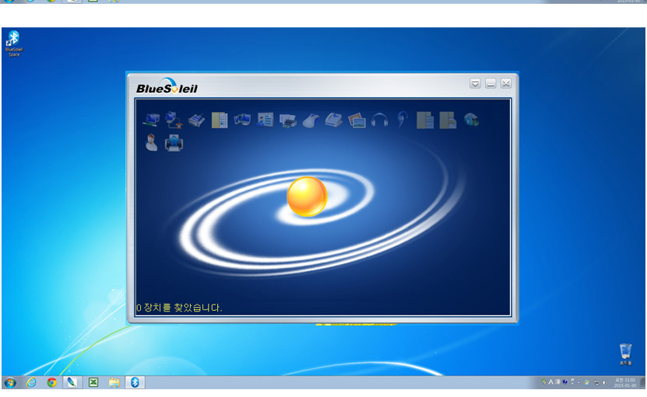Viewport: 647px width, 397px height.
Task: Select the serial port cable icon
Action: click(x=197, y=120)
